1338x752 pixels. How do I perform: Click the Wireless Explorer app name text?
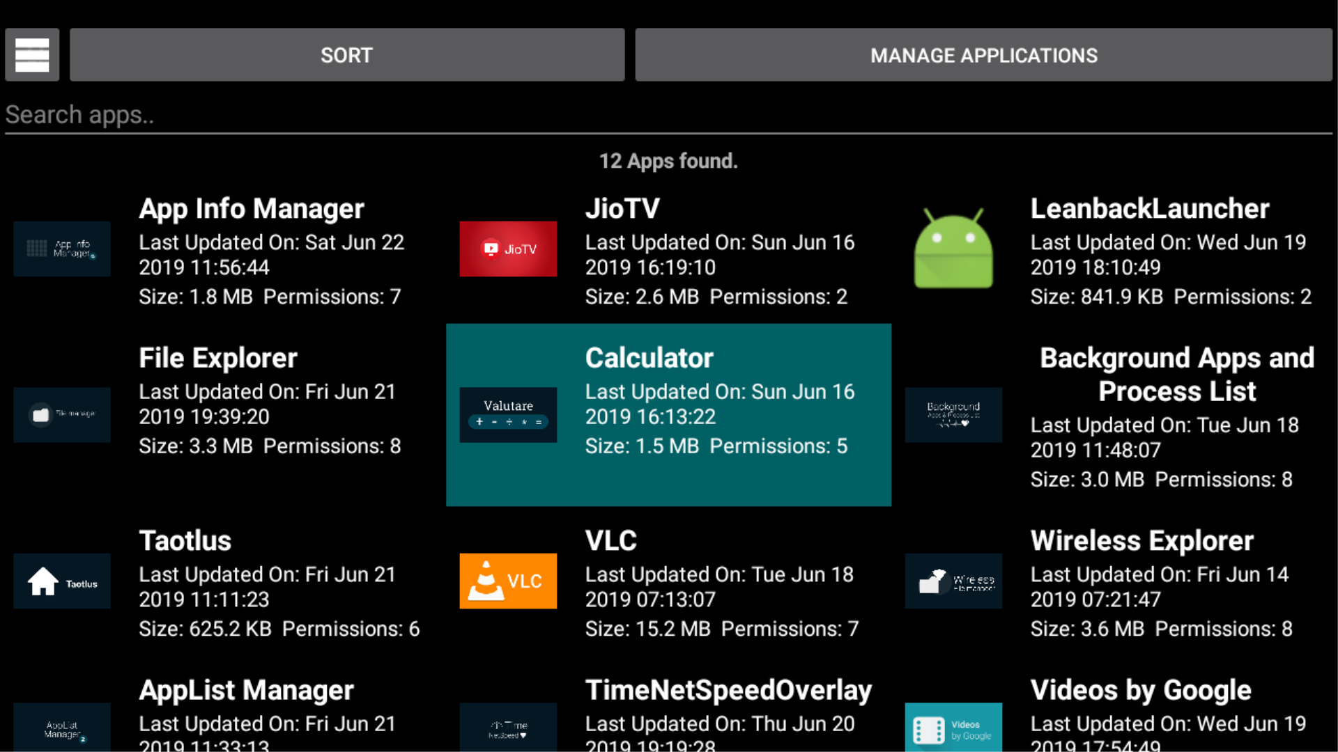pos(1141,540)
